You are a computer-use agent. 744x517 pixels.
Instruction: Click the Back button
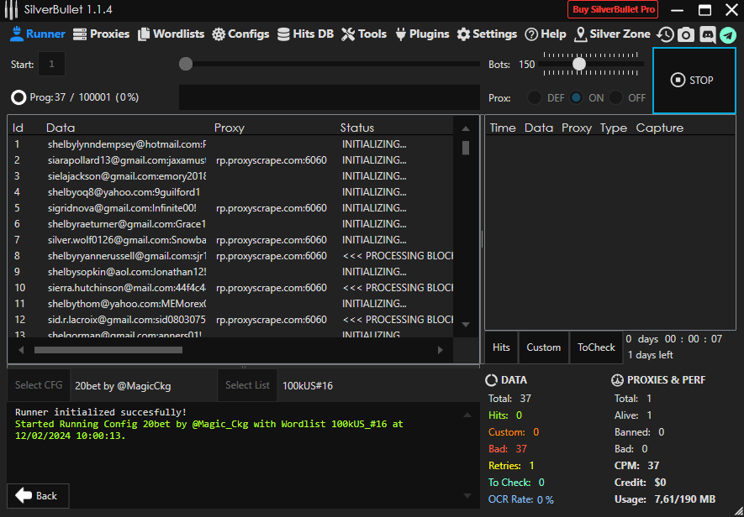tap(38, 495)
